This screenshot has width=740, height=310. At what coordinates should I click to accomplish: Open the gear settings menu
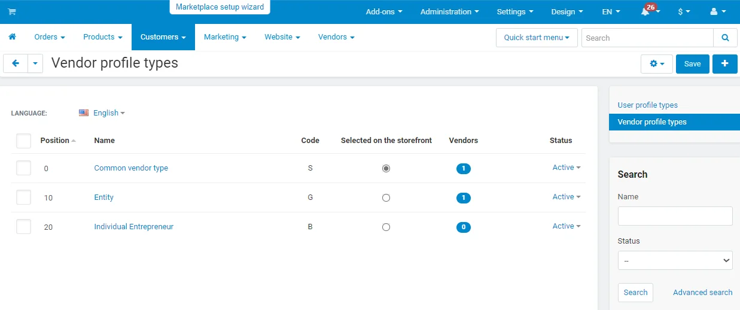(656, 64)
